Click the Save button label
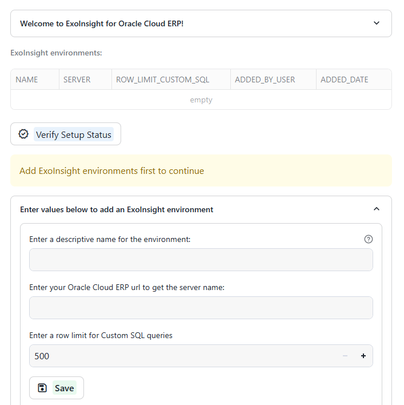This screenshot has width=404, height=405. [x=65, y=388]
